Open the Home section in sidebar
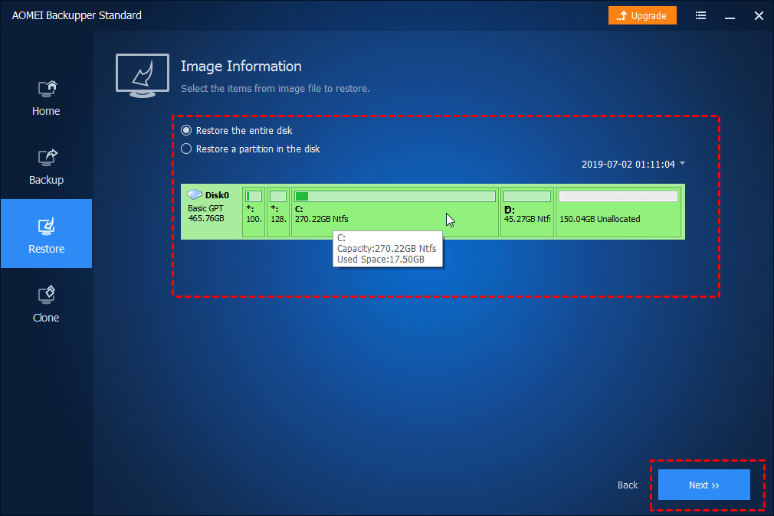 (46, 99)
